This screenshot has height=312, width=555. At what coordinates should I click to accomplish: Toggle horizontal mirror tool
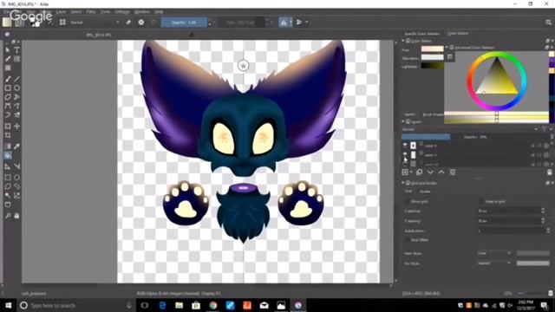pos(284,23)
